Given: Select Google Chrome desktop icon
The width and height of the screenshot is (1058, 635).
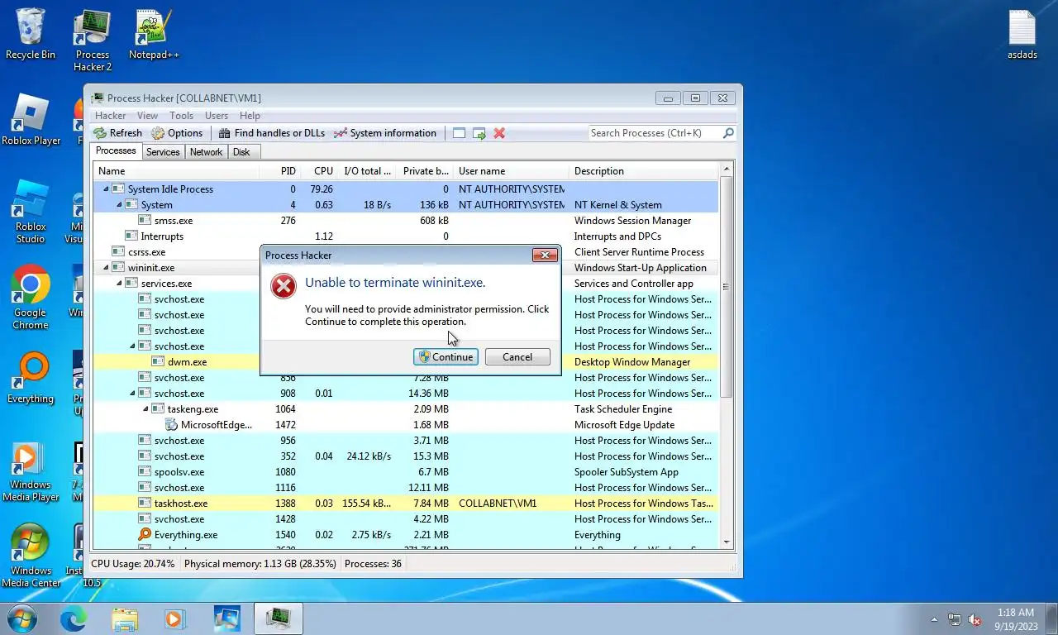Looking at the screenshot, I should click(31, 298).
